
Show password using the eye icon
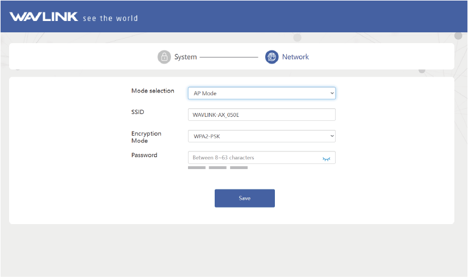(326, 158)
